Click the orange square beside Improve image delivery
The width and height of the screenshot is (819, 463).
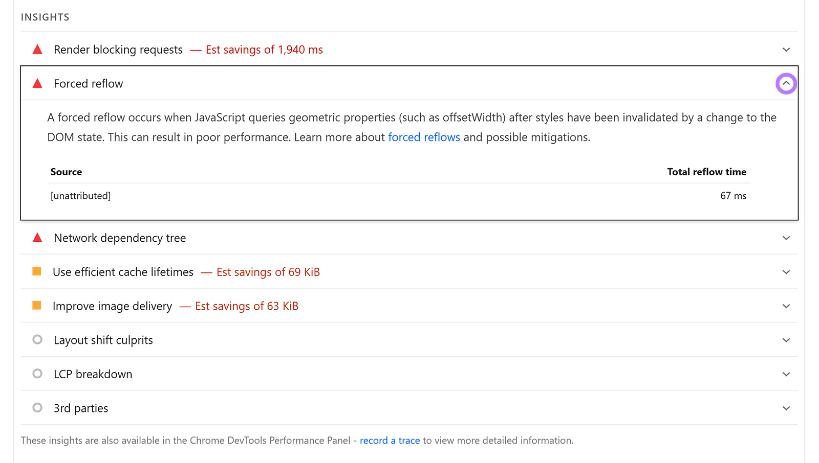36,305
